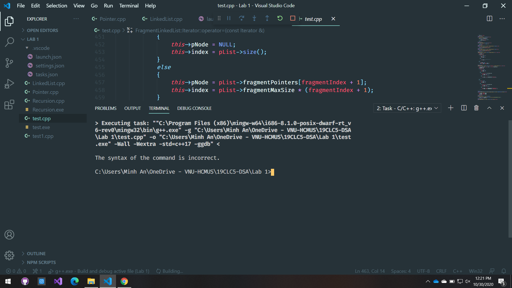Toggle the Explorer sidebar
The width and height of the screenshot is (512, 288).
click(x=9, y=21)
